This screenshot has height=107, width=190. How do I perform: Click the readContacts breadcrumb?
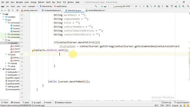click(x=60, y=6)
